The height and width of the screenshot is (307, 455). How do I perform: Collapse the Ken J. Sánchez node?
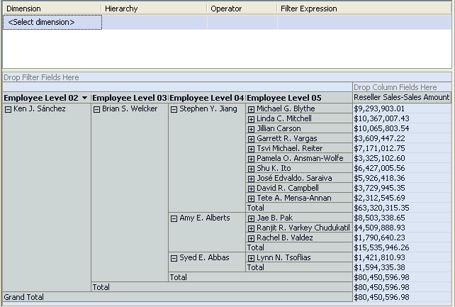point(9,109)
